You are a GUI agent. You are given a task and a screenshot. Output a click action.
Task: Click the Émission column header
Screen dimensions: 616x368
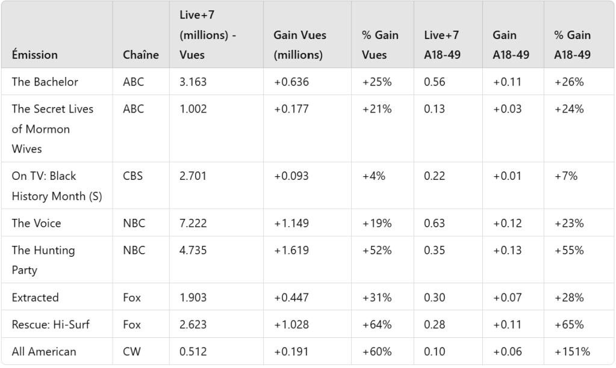point(35,55)
